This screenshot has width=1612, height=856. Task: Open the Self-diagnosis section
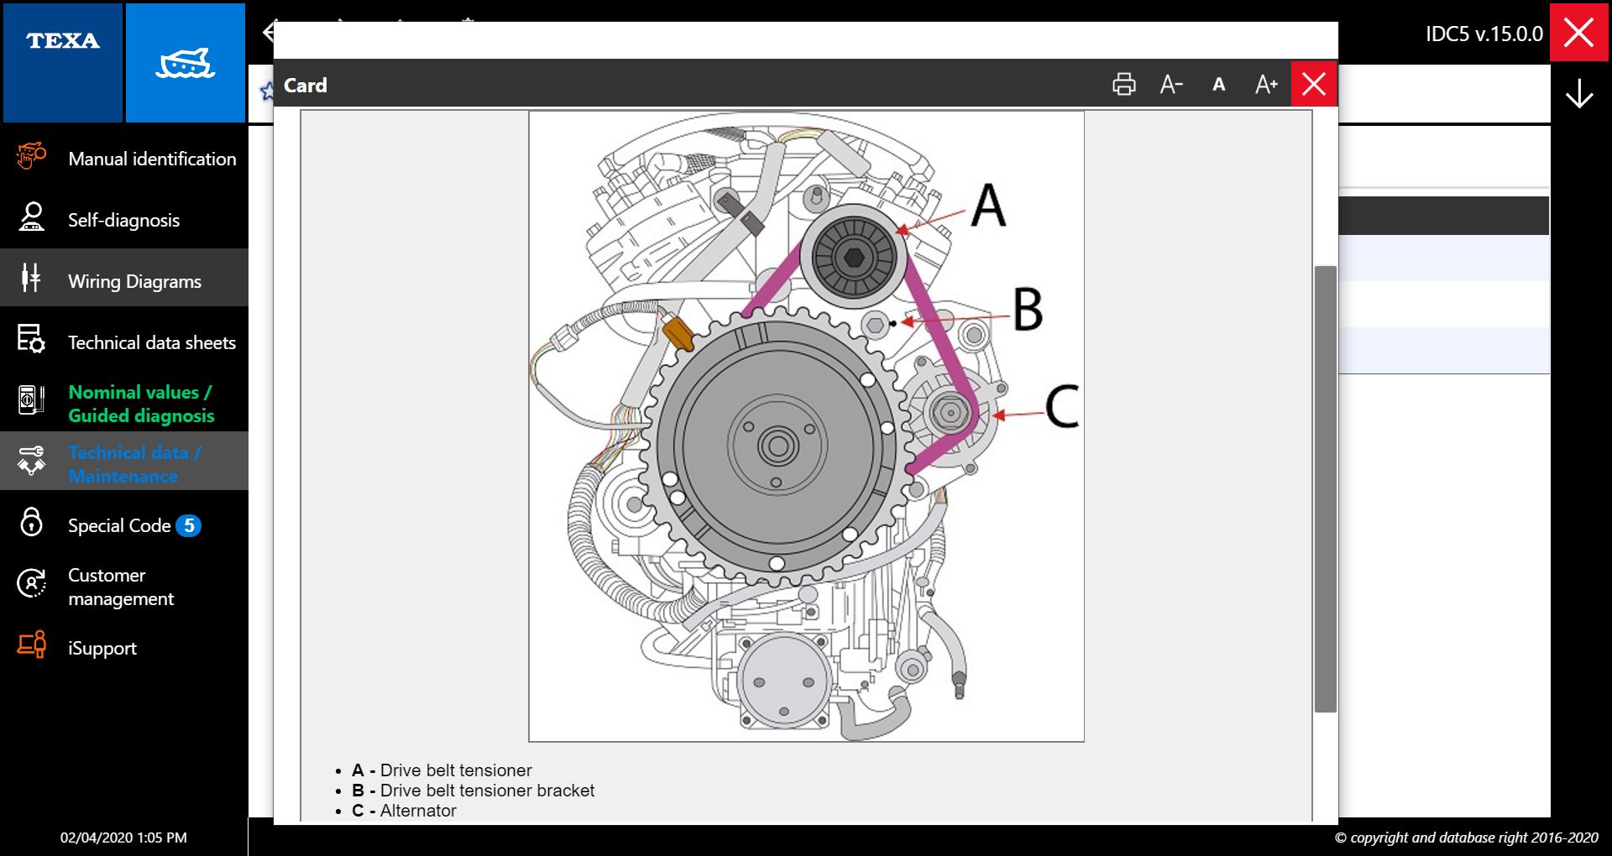[124, 220]
